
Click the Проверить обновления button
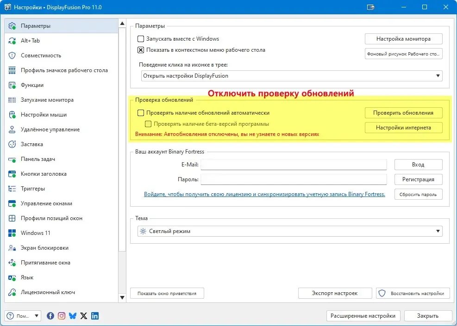pos(403,113)
